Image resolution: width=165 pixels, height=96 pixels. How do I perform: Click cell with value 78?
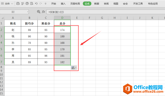tap(29, 43)
